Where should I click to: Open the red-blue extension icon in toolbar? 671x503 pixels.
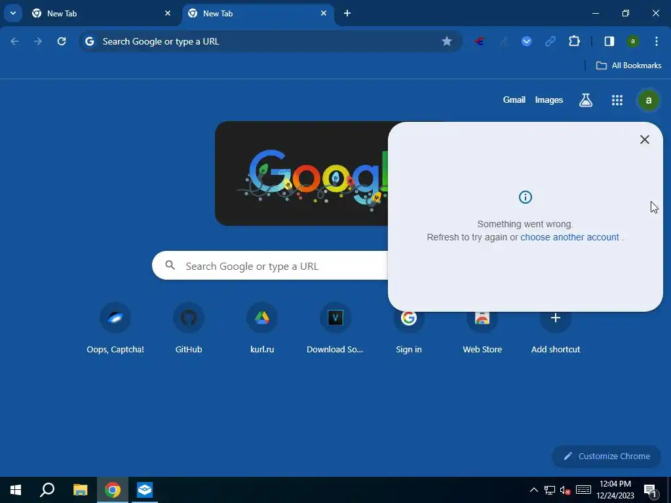pyautogui.click(x=479, y=41)
